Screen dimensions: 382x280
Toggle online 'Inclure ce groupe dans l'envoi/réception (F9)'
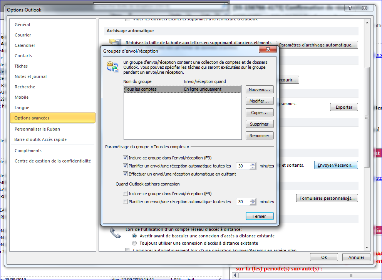(x=125, y=158)
